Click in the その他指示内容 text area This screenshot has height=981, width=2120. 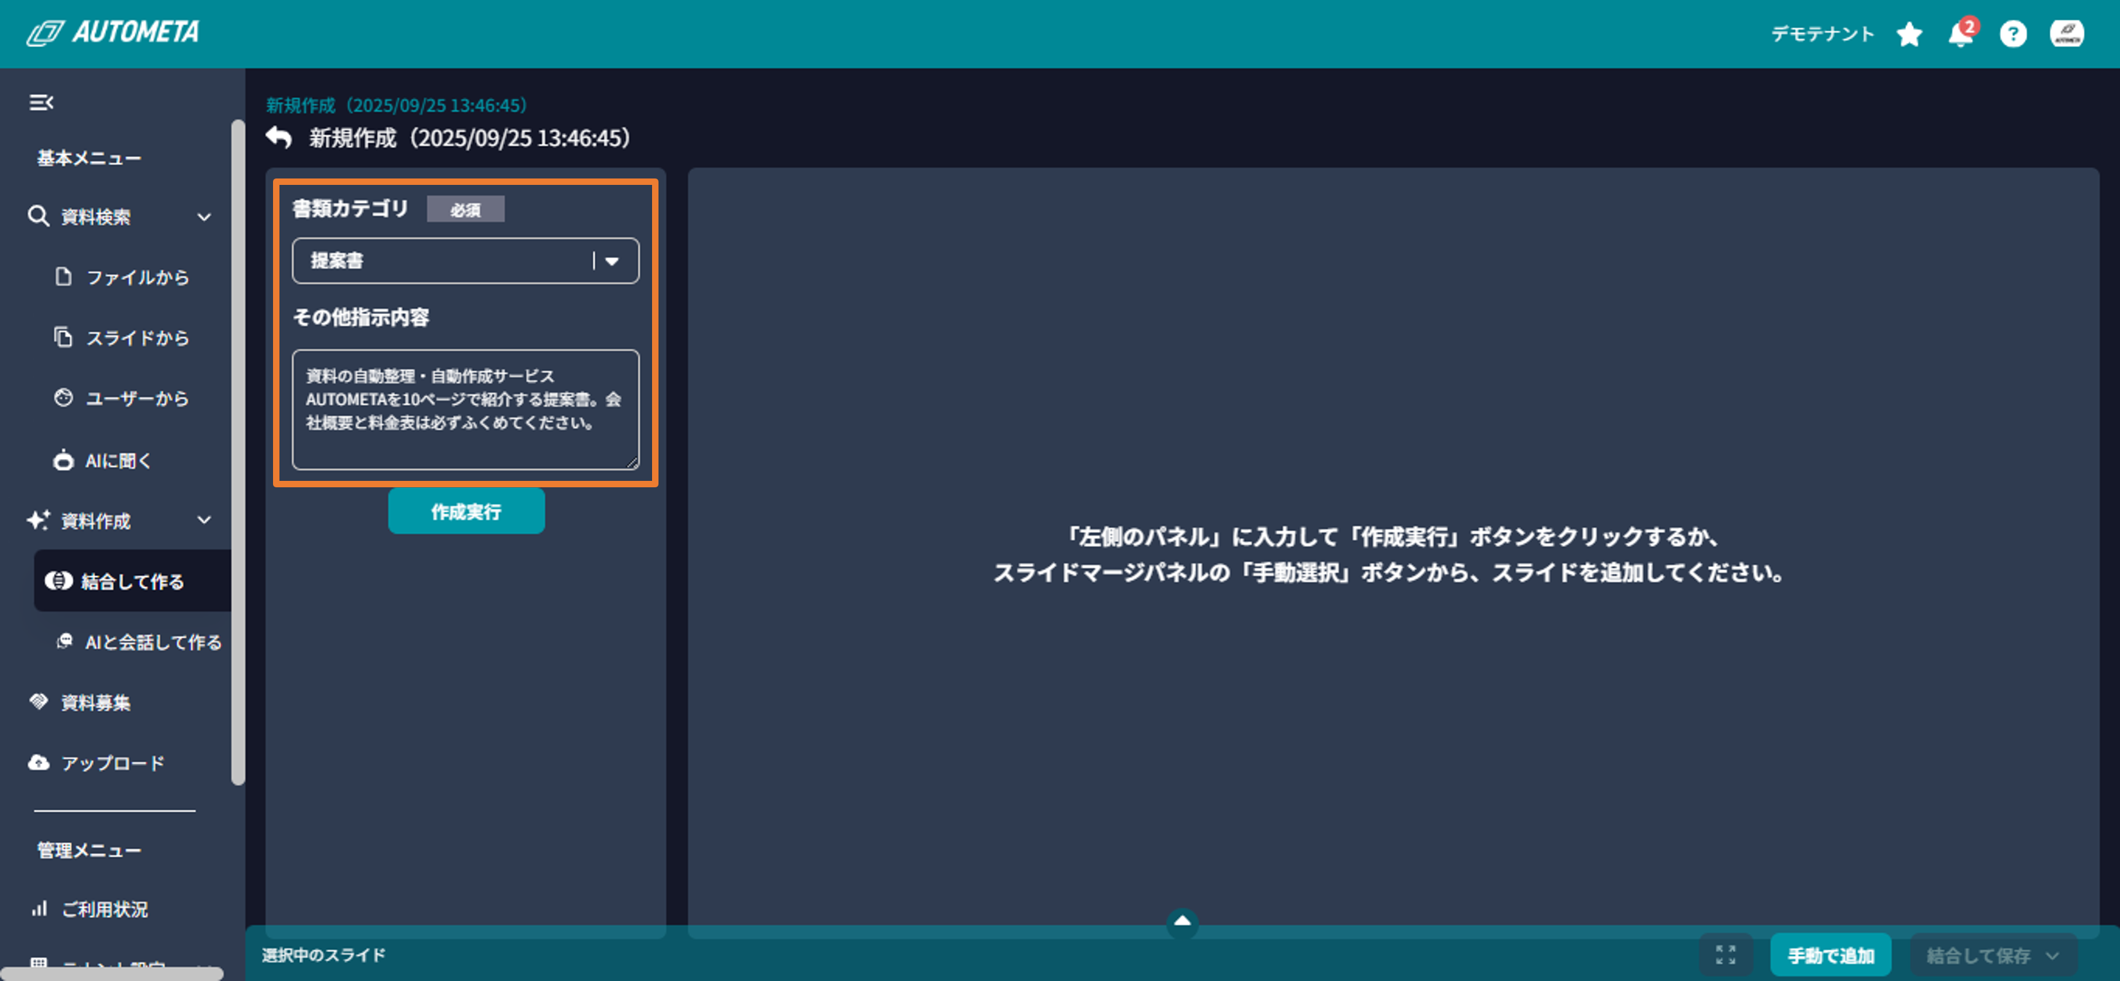click(465, 410)
